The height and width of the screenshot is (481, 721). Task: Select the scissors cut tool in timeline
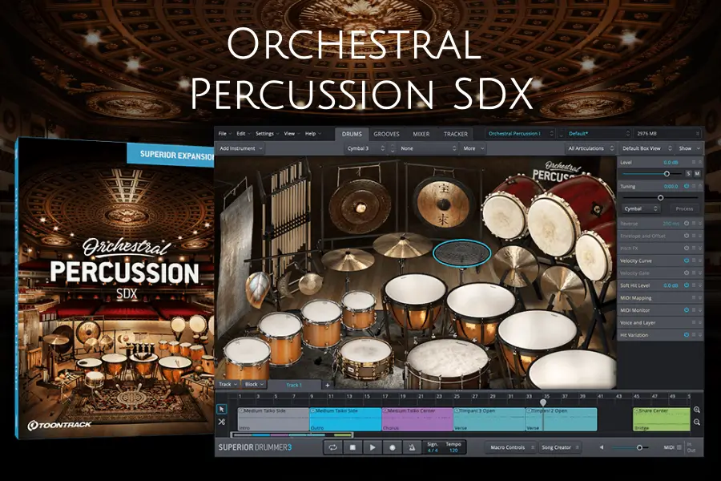click(222, 422)
